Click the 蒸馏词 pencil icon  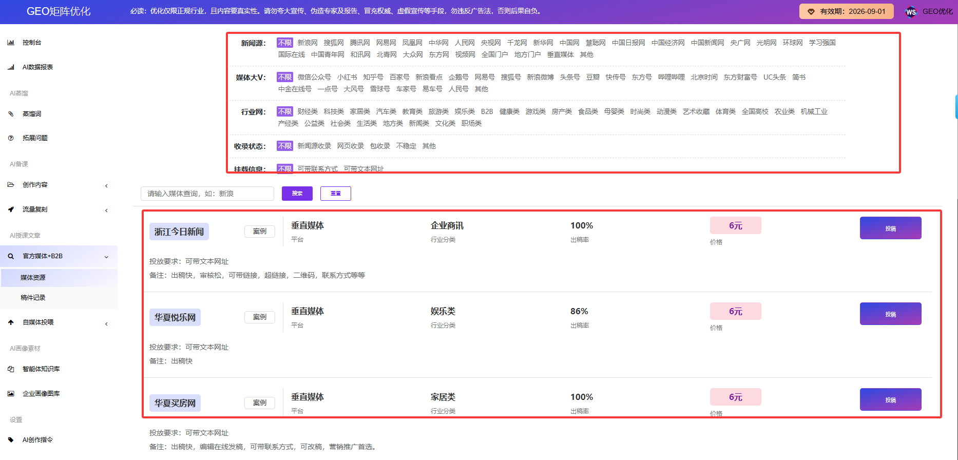(11, 114)
